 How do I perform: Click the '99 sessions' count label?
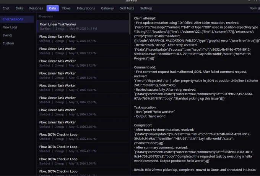[45, 16]
